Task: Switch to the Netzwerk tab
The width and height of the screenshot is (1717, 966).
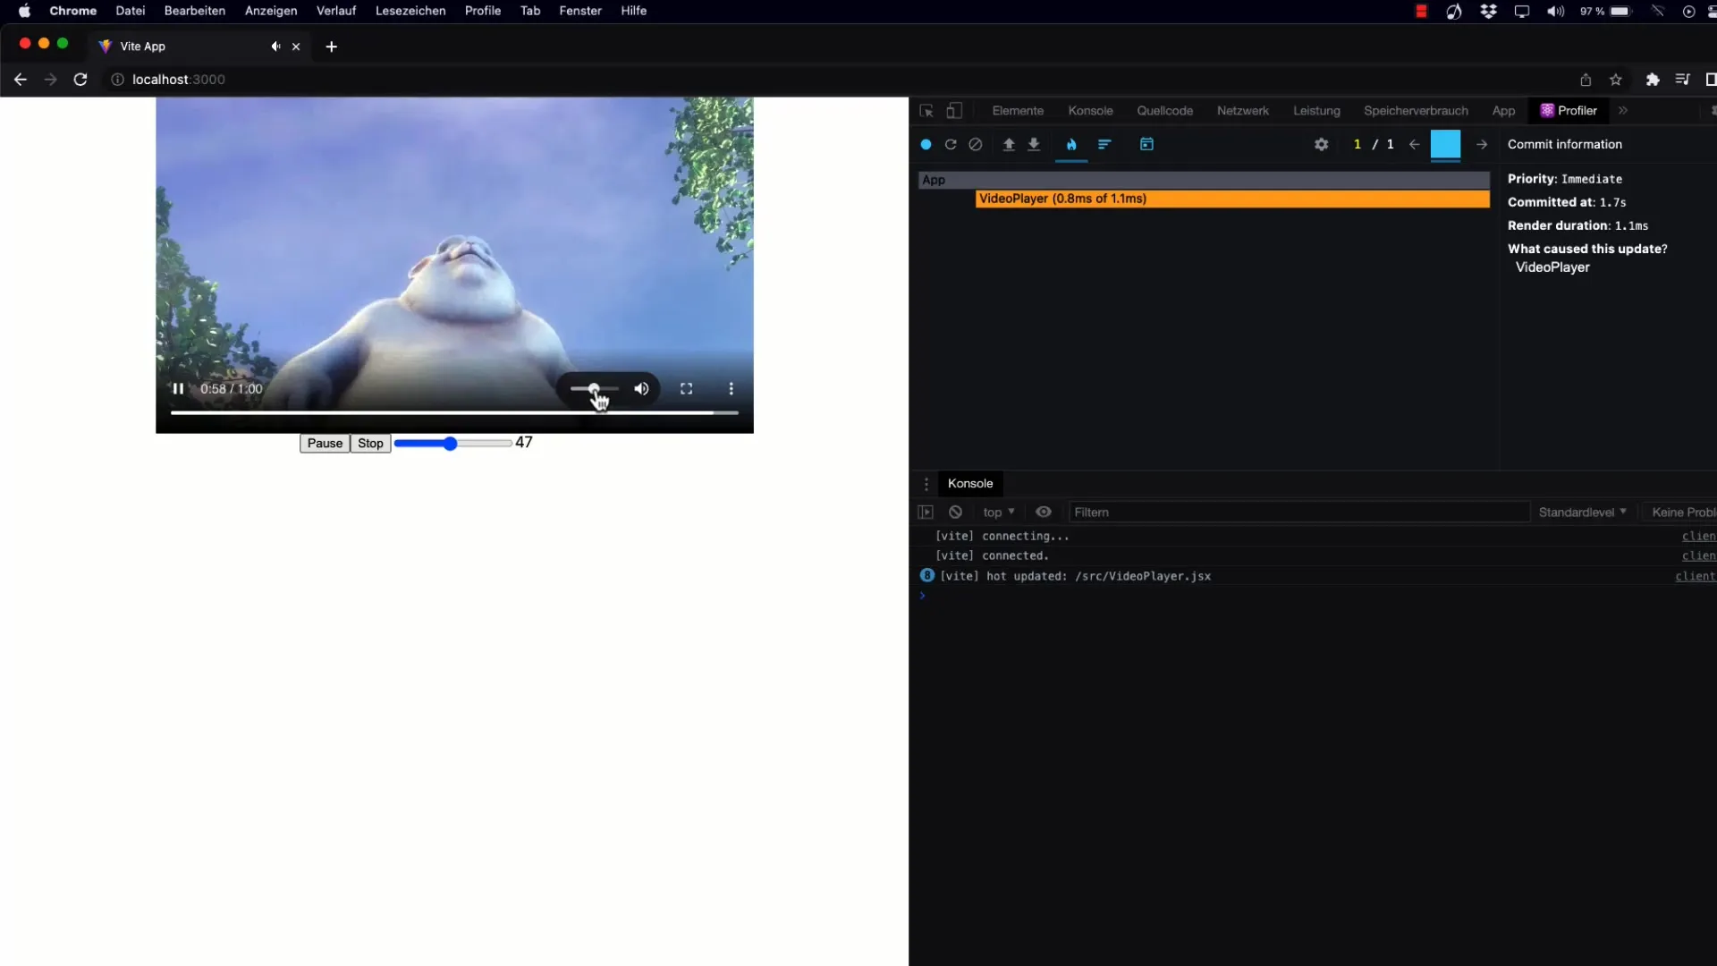Action: coord(1242,111)
